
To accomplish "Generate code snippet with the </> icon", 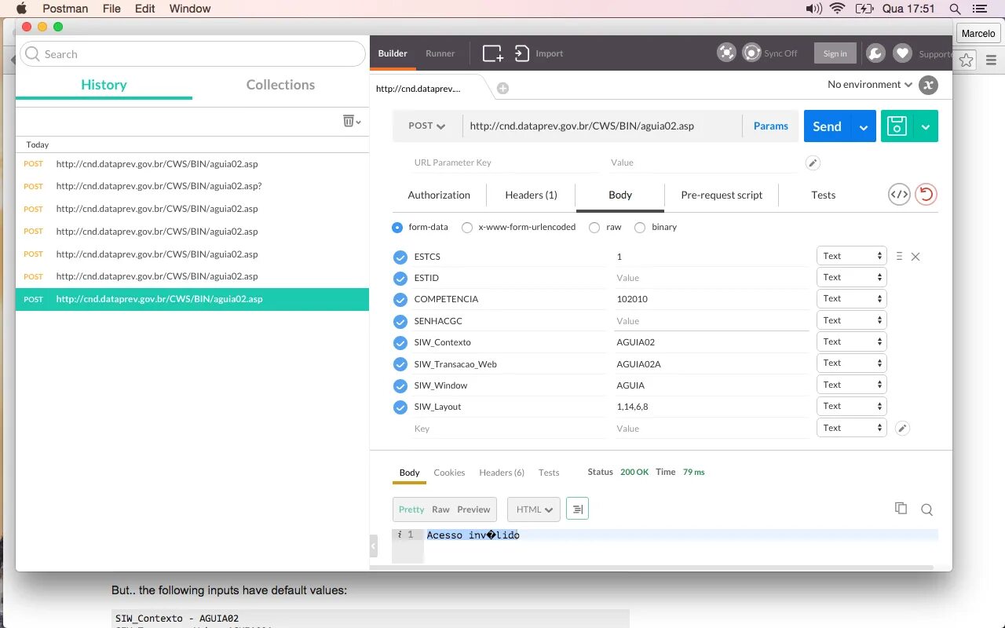I will click(x=899, y=195).
